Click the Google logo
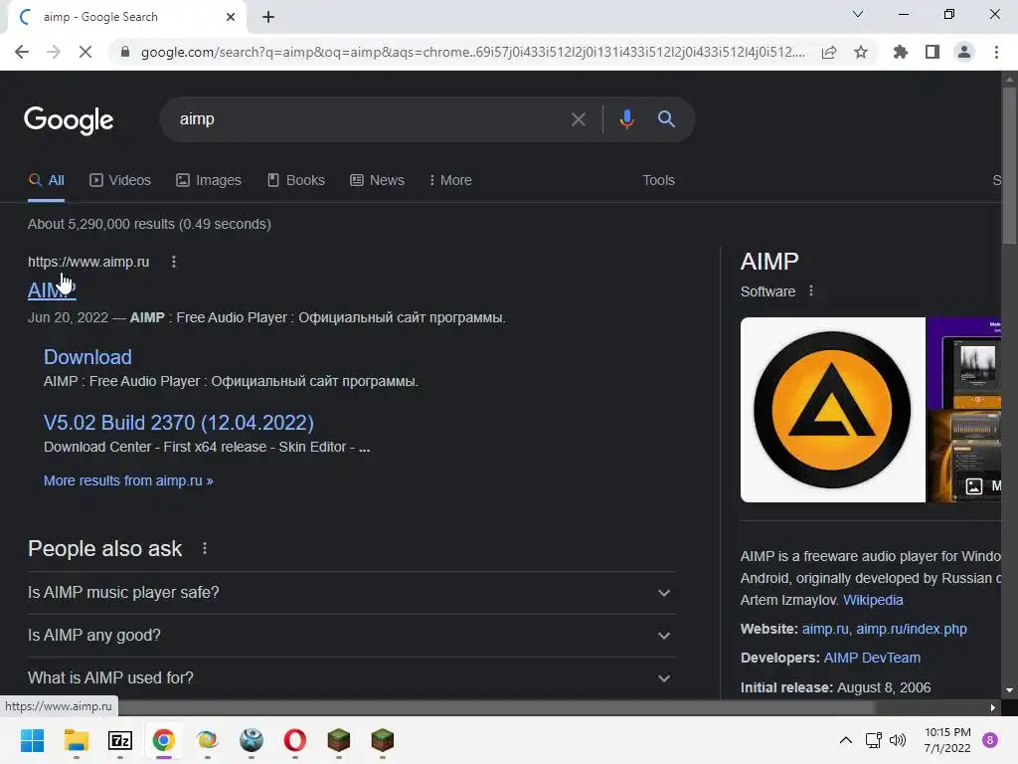Viewport: 1018px width, 764px height. [69, 119]
